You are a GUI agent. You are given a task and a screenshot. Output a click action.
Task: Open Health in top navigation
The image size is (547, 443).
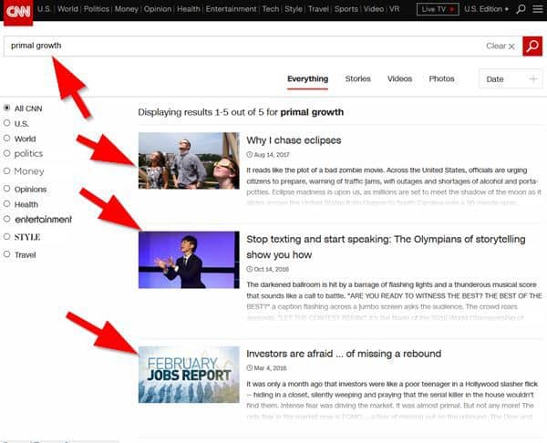pos(189,9)
